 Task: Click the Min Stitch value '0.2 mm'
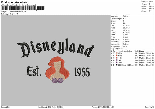click(126, 42)
